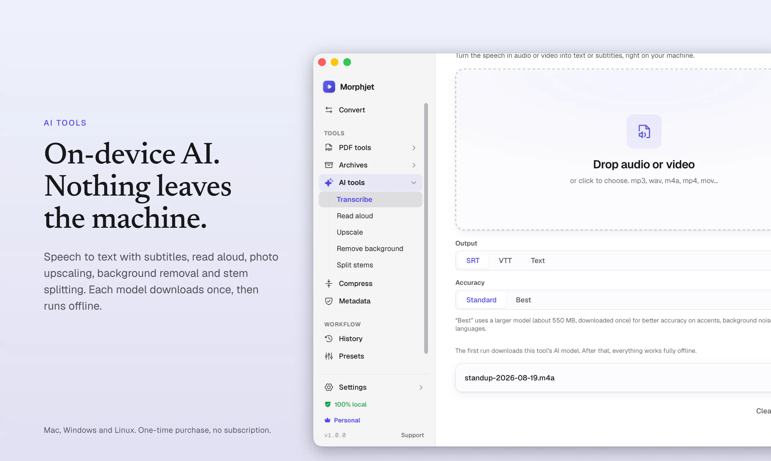Click the Morphjet logo icon

click(x=329, y=87)
